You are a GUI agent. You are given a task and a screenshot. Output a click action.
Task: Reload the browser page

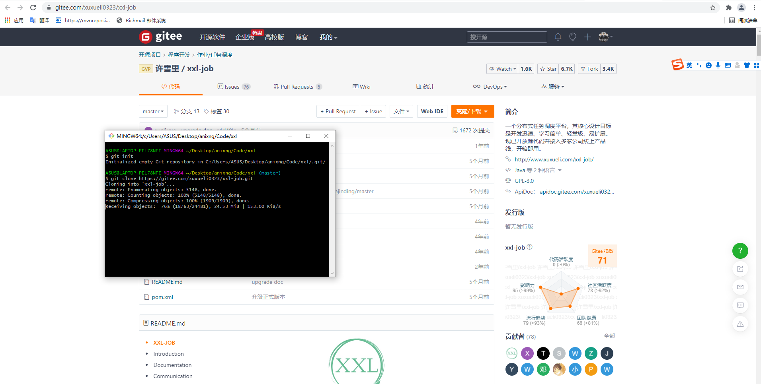point(33,8)
